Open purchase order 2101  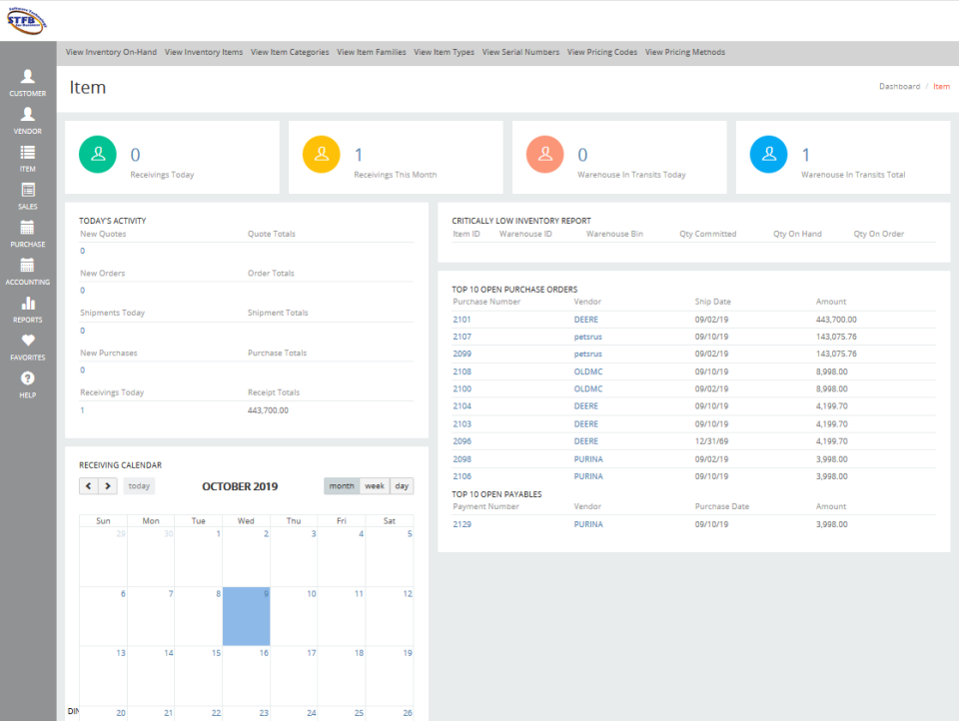click(x=461, y=319)
